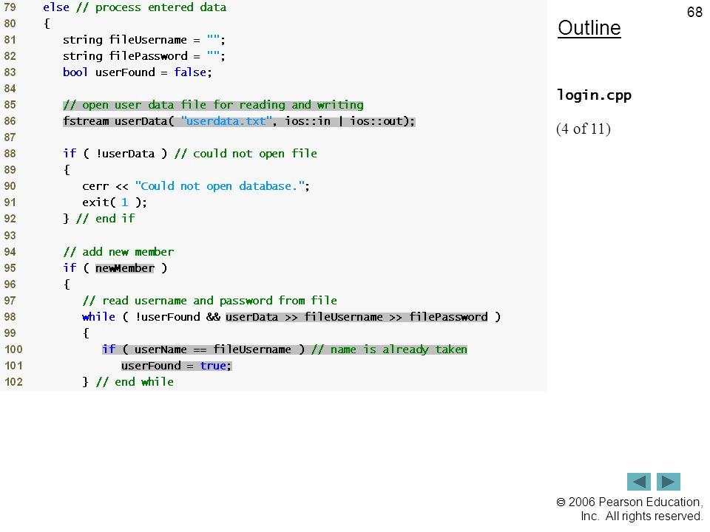
Task: Click the '// end if' comment
Action: tap(106, 219)
